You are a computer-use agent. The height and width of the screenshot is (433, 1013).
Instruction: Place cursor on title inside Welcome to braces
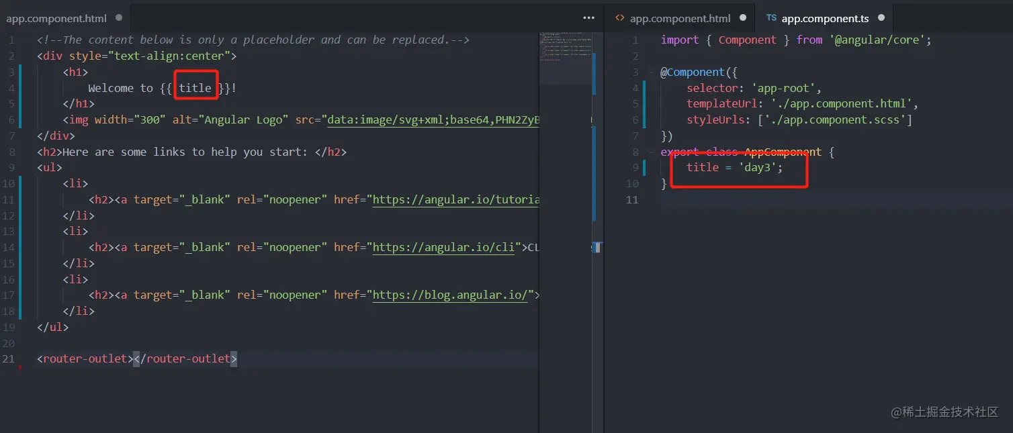point(195,88)
